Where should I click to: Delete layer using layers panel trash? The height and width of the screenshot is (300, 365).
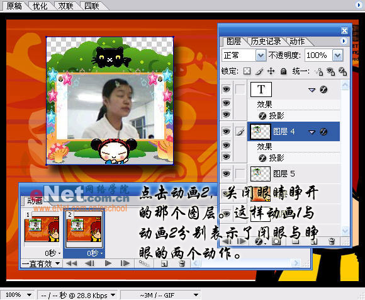click(332, 241)
